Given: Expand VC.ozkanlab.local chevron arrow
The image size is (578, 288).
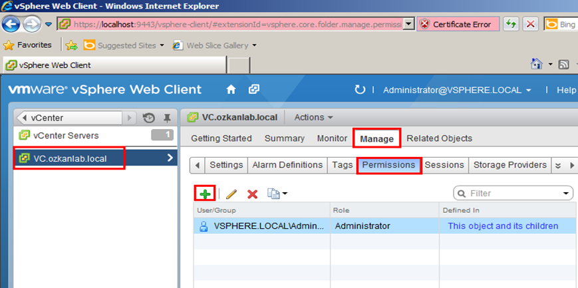Looking at the screenshot, I should [x=170, y=158].
